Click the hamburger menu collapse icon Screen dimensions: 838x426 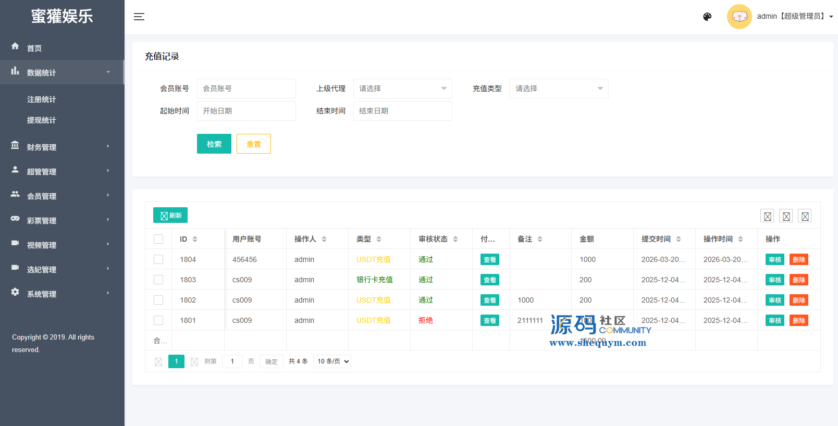(x=139, y=17)
